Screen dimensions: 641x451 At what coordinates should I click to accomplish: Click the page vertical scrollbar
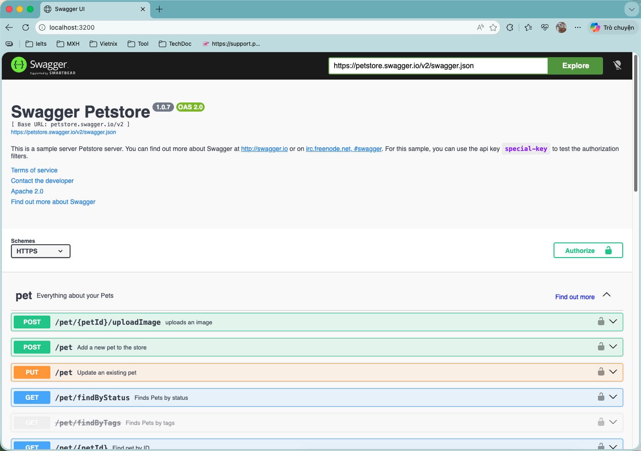636,123
